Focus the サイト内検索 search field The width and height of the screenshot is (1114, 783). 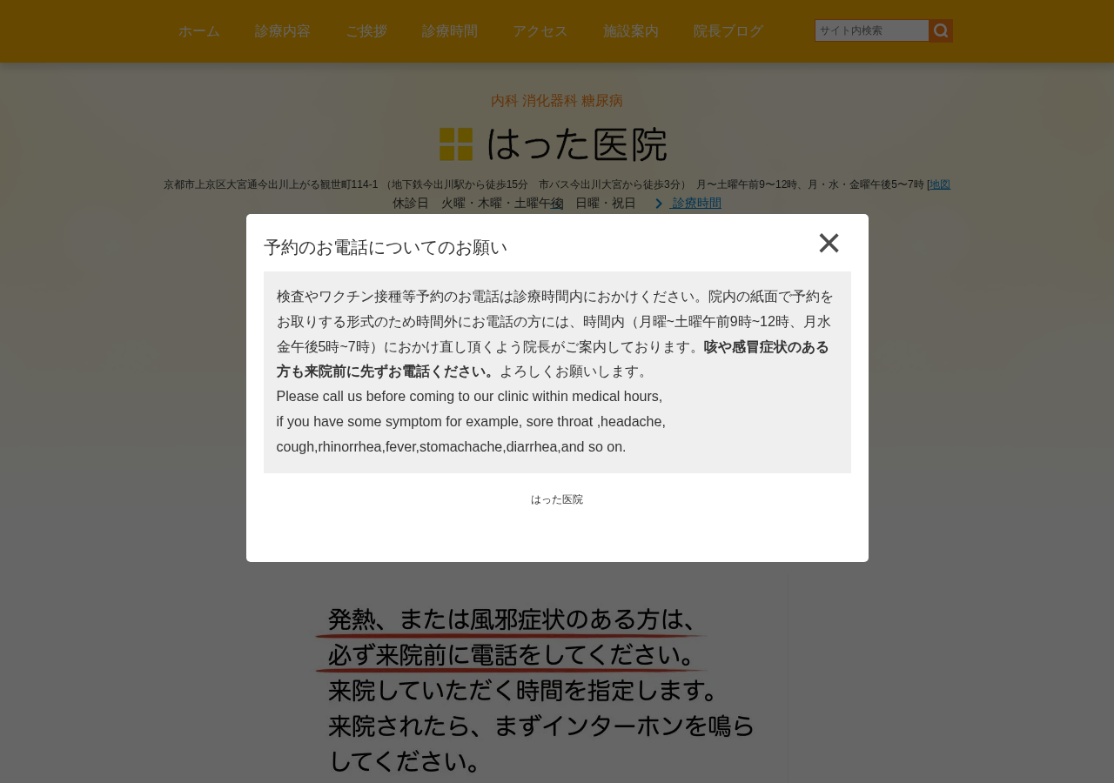(x=872, y=30)
